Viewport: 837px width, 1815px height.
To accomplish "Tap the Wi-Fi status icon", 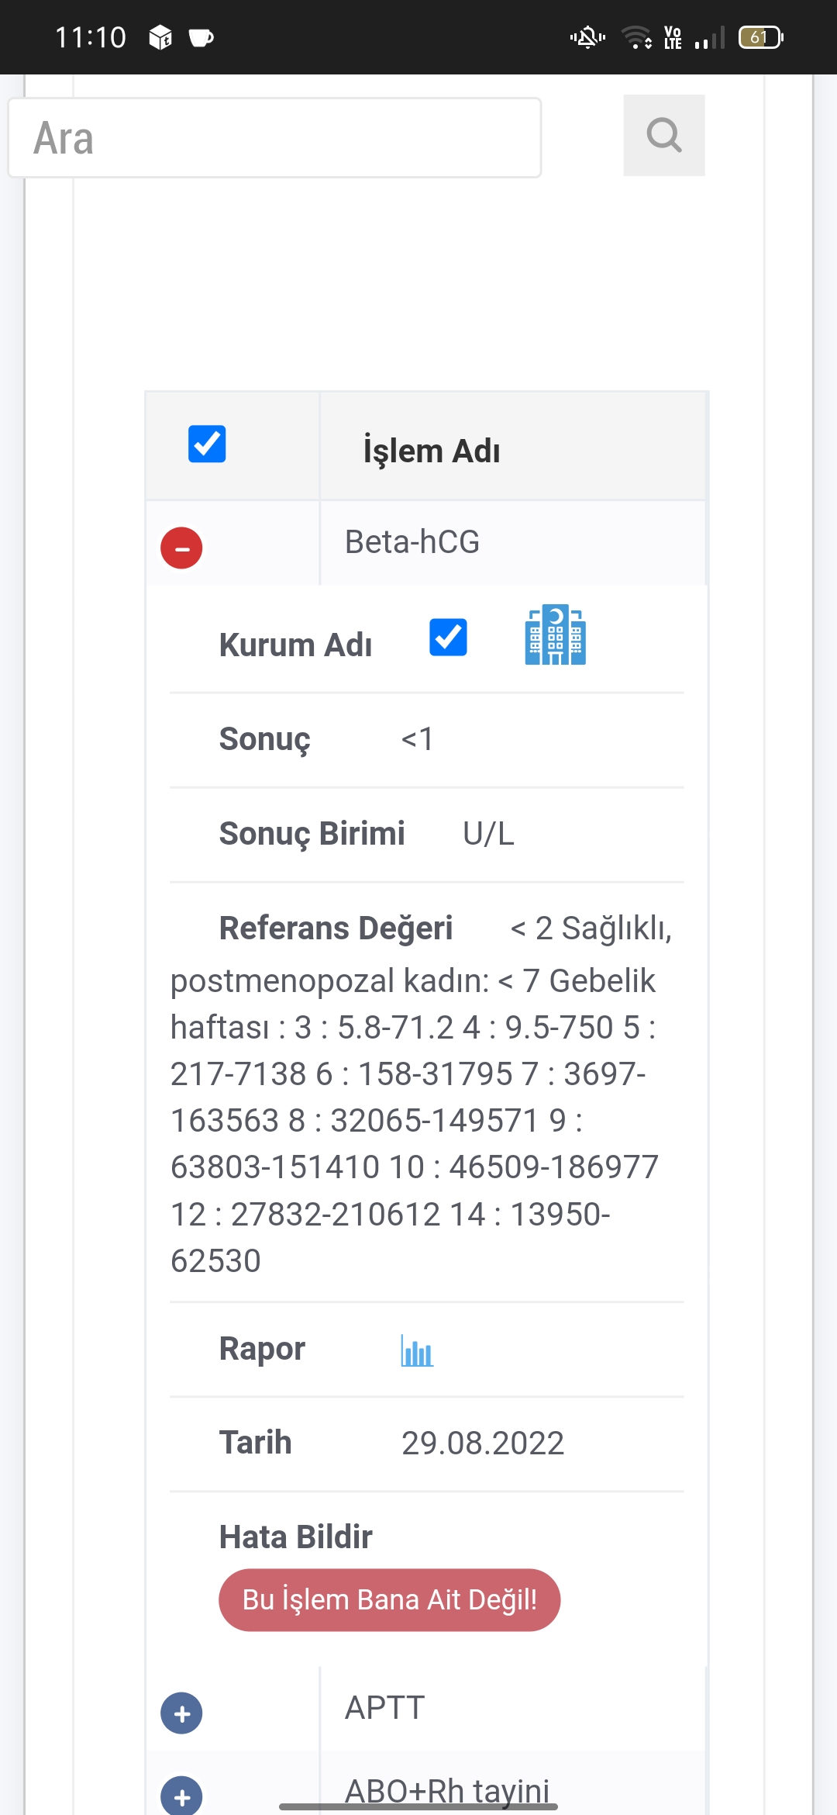I will (x=636, y=37).
